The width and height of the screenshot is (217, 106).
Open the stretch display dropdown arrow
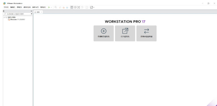(94, 7)
